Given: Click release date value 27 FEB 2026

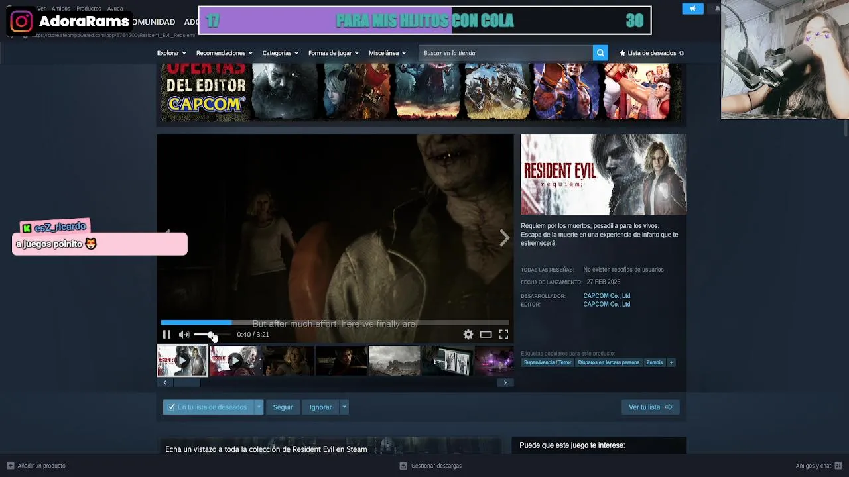Looking at the screenshot, I should [x=604, y=282].
